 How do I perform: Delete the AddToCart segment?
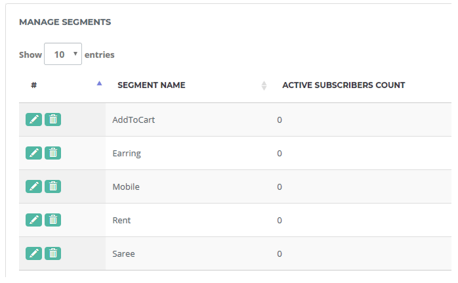(53, 120)
